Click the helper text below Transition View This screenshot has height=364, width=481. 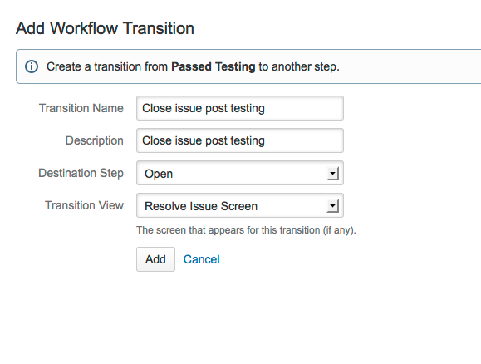point(246,230)
